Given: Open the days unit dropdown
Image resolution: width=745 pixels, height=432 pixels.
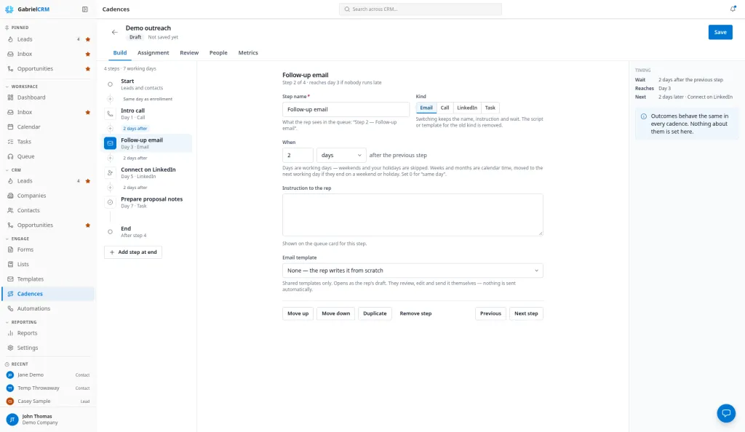Looking at the screenshot, I should [341, 155].
